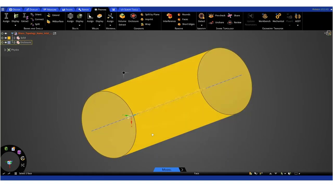
Task: Open the Bolts Display dropdown arrow
Action: tap(80, 25)
